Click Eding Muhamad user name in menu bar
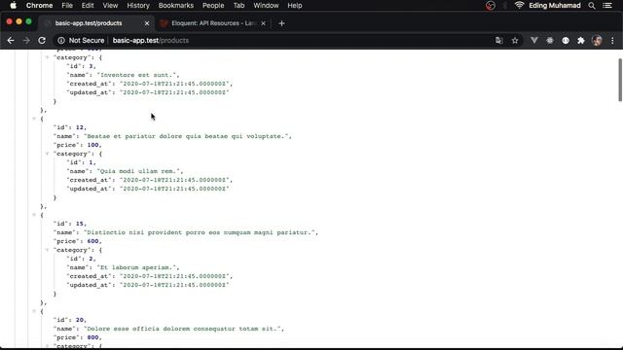This screenshot has width=623, height=350. [x=555, y=6]
